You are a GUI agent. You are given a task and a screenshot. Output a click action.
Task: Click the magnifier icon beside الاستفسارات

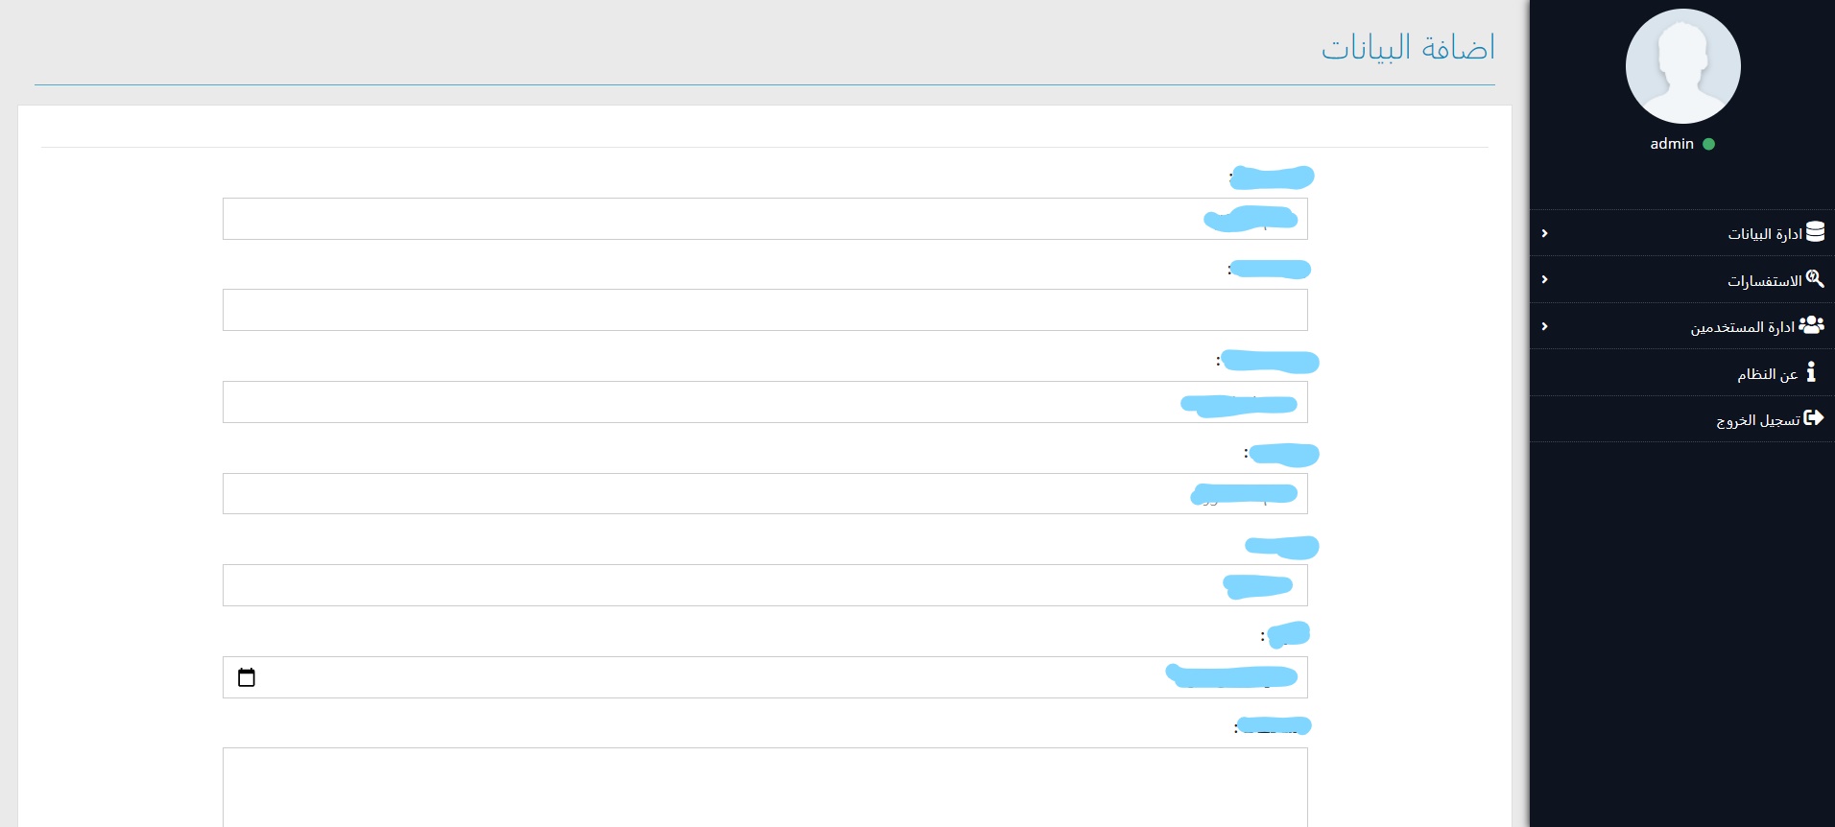[1814, 279]
